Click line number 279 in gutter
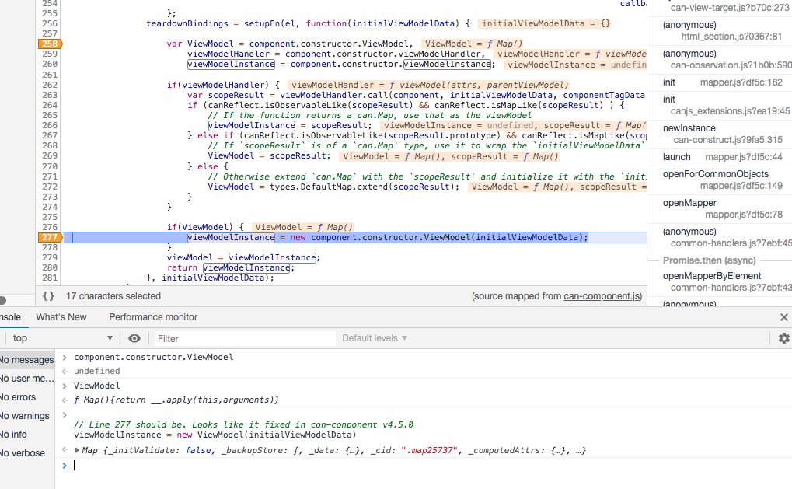 (x=50, y=257)
